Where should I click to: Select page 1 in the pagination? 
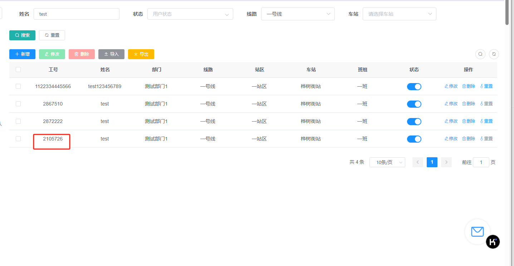432,162
